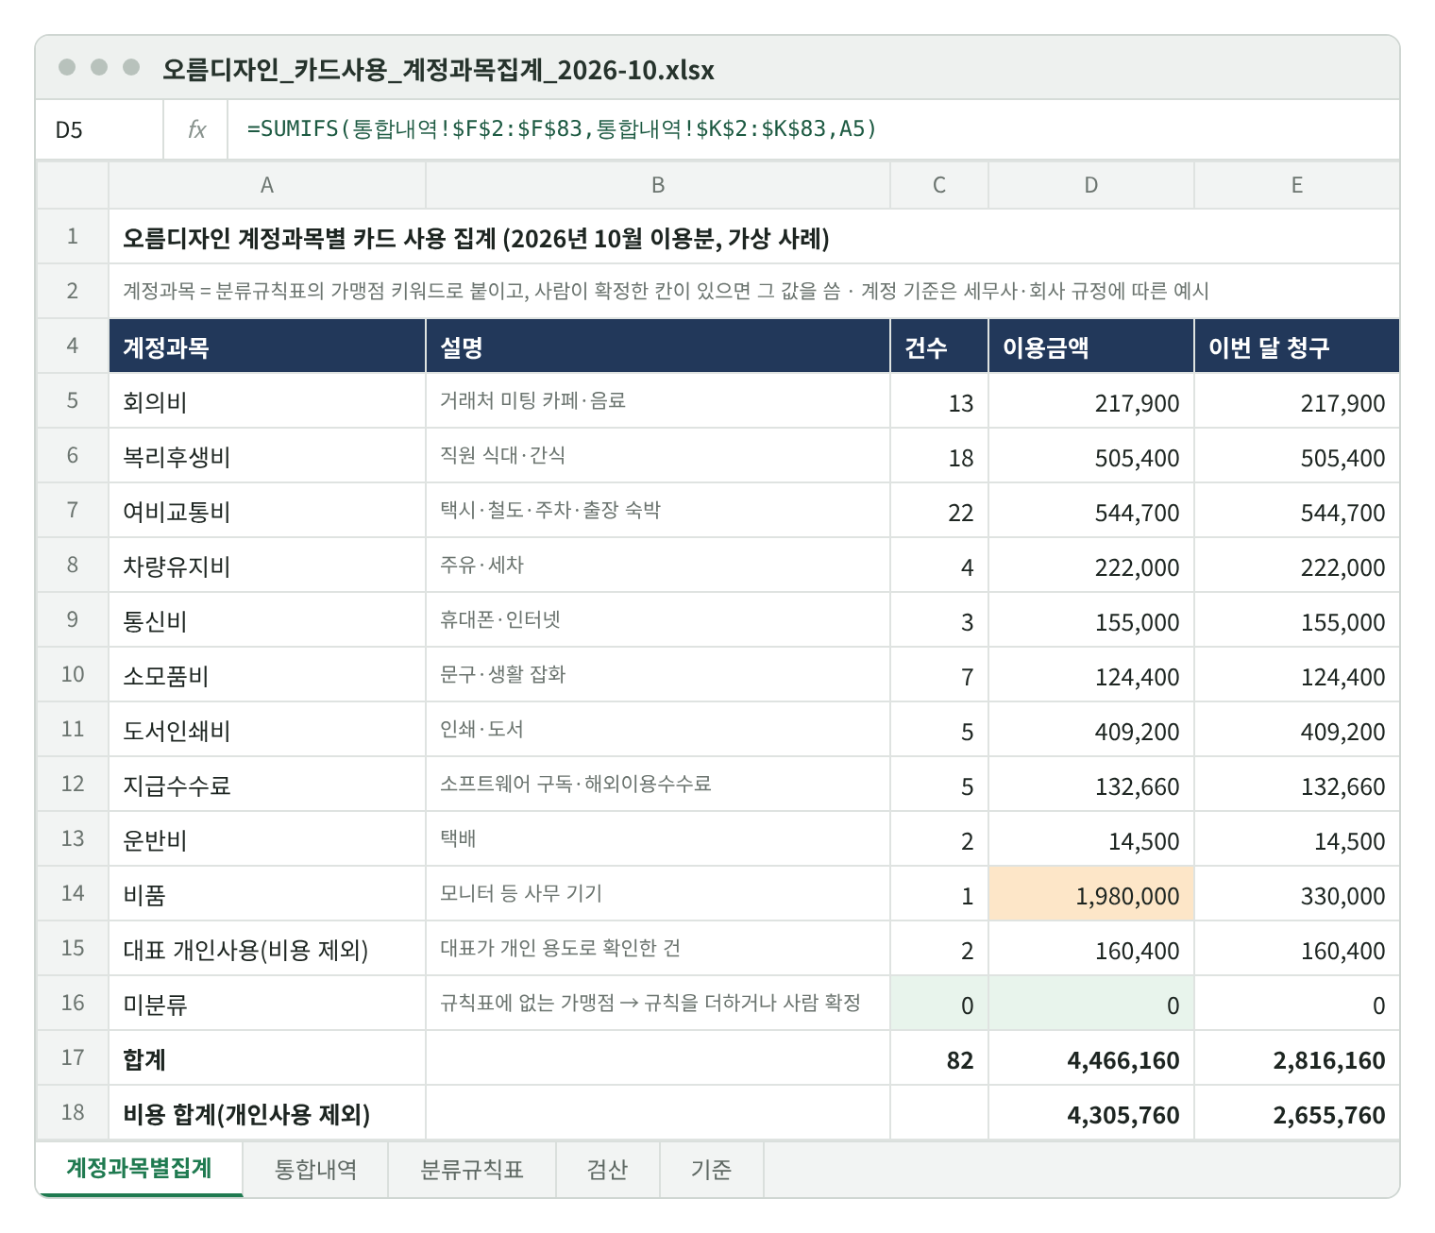Select the 운반비 cell
The height and width of the screenshot is (1233, 1435).
[x=267, y=839]
